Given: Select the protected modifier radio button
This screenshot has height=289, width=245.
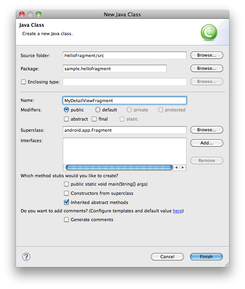Looking at the screenshot, I should click(161, 110).
